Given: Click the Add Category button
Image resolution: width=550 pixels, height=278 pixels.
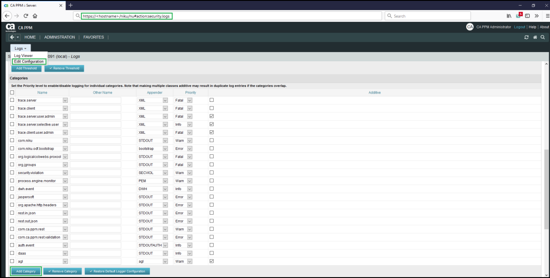Looking at the screenshot, I should (26, 271).
